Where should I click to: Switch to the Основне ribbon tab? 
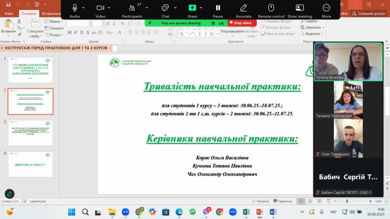[x=29, y=13]
